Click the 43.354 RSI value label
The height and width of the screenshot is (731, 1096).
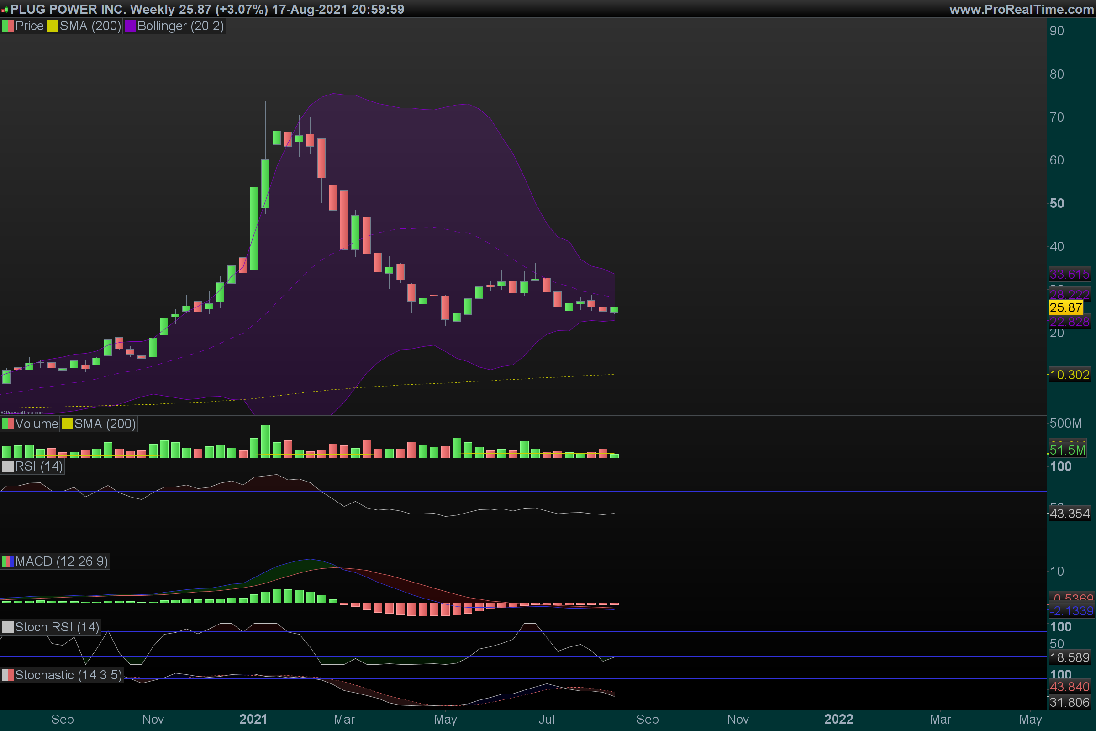click(1069, 514)
